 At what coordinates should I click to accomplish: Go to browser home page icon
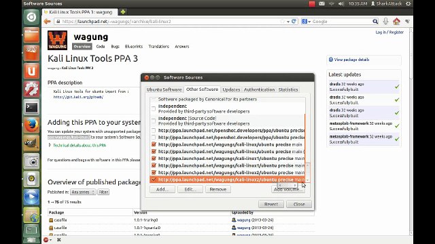click(396, 21)
